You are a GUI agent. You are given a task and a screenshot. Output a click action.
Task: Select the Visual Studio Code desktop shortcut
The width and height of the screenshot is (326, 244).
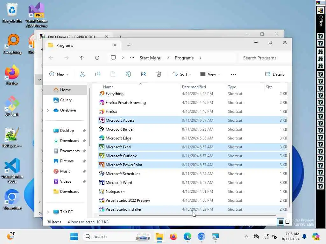tap(12, 171)
